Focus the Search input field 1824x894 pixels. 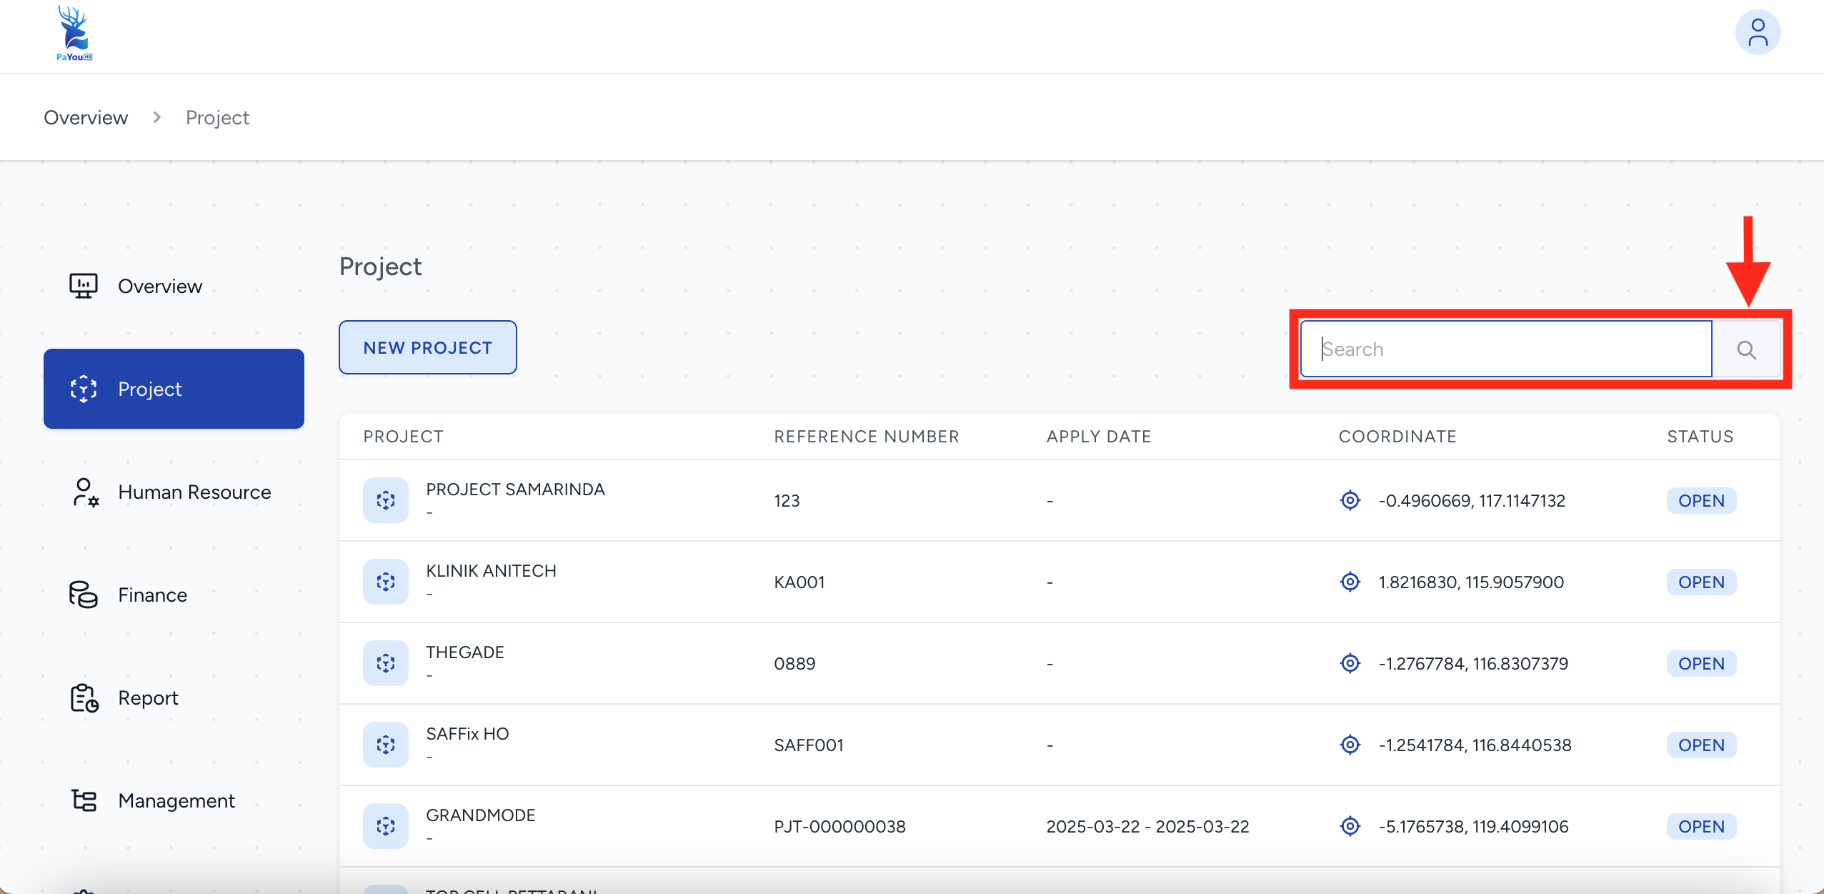coord(1506,349)
